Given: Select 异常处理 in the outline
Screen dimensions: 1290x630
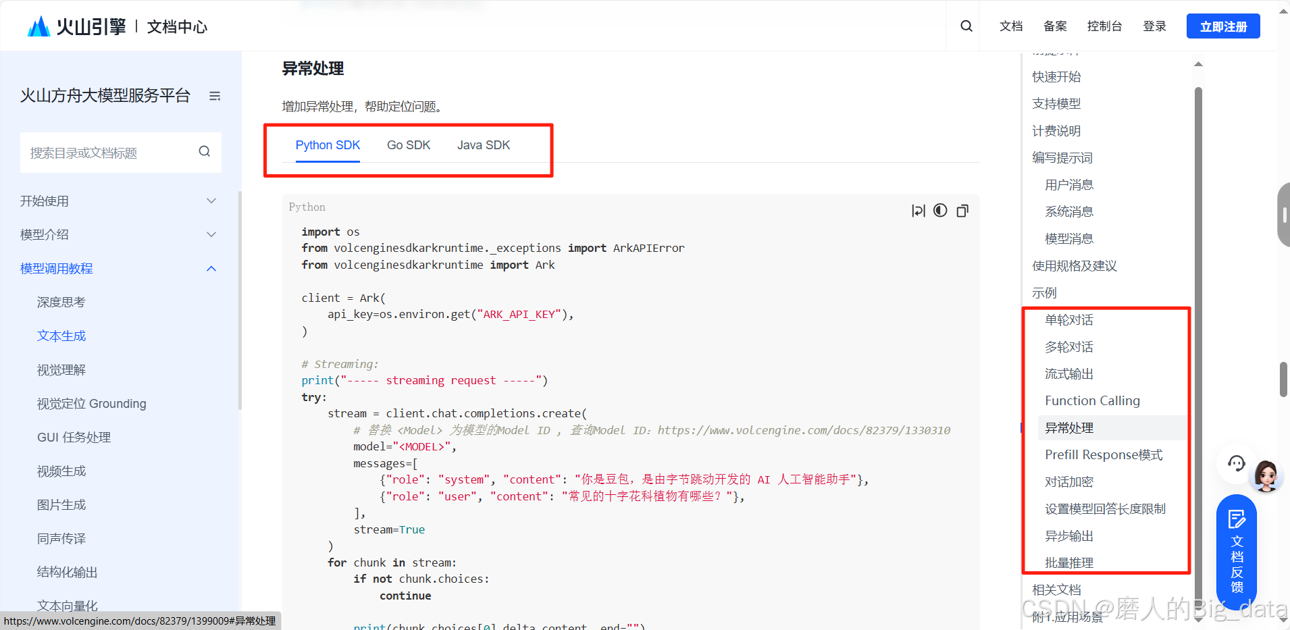Looking at the screenshot, I should coord(1069,428).
